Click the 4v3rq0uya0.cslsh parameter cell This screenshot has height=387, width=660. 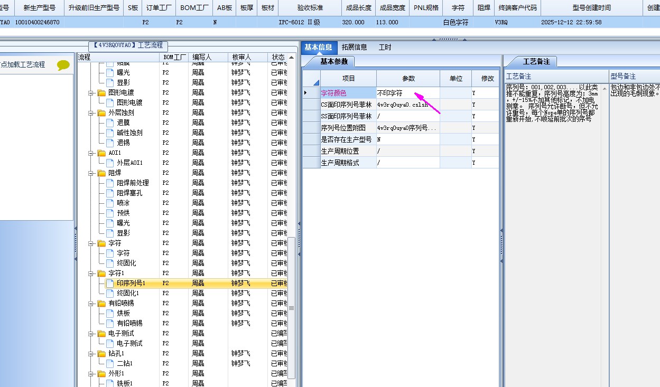tap(408, 105)
